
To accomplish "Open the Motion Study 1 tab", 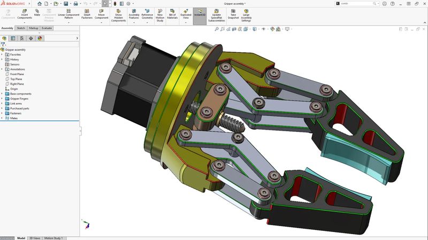I will coord(53,238).
